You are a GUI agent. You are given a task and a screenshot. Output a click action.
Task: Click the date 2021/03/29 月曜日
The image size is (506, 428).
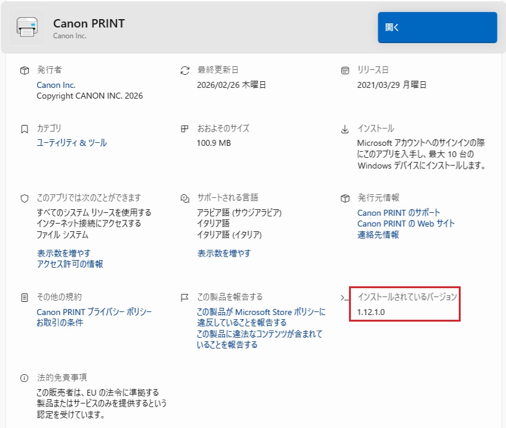pos(392,85)
